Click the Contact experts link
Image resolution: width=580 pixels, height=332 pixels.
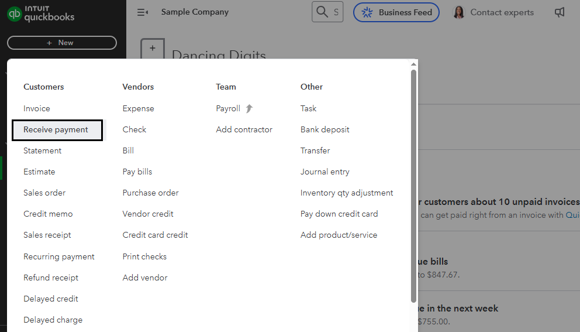(x=502, y=13)
